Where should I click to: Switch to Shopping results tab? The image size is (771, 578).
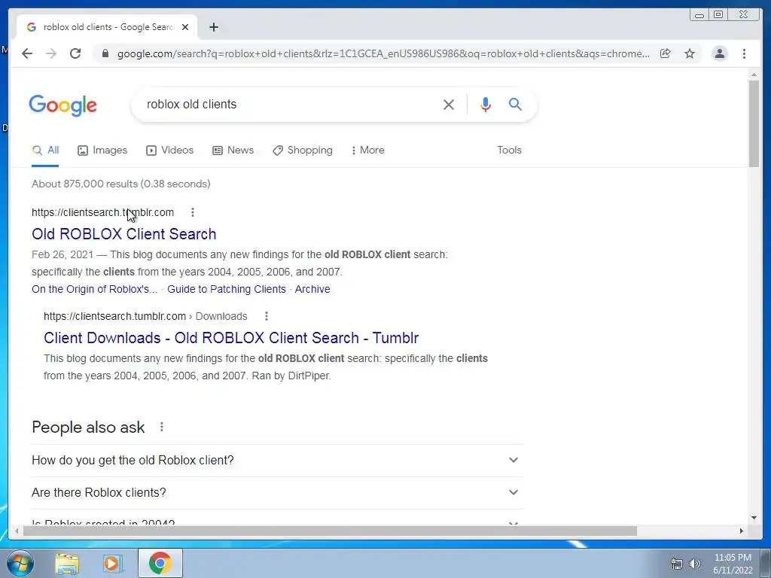[303, 151]
